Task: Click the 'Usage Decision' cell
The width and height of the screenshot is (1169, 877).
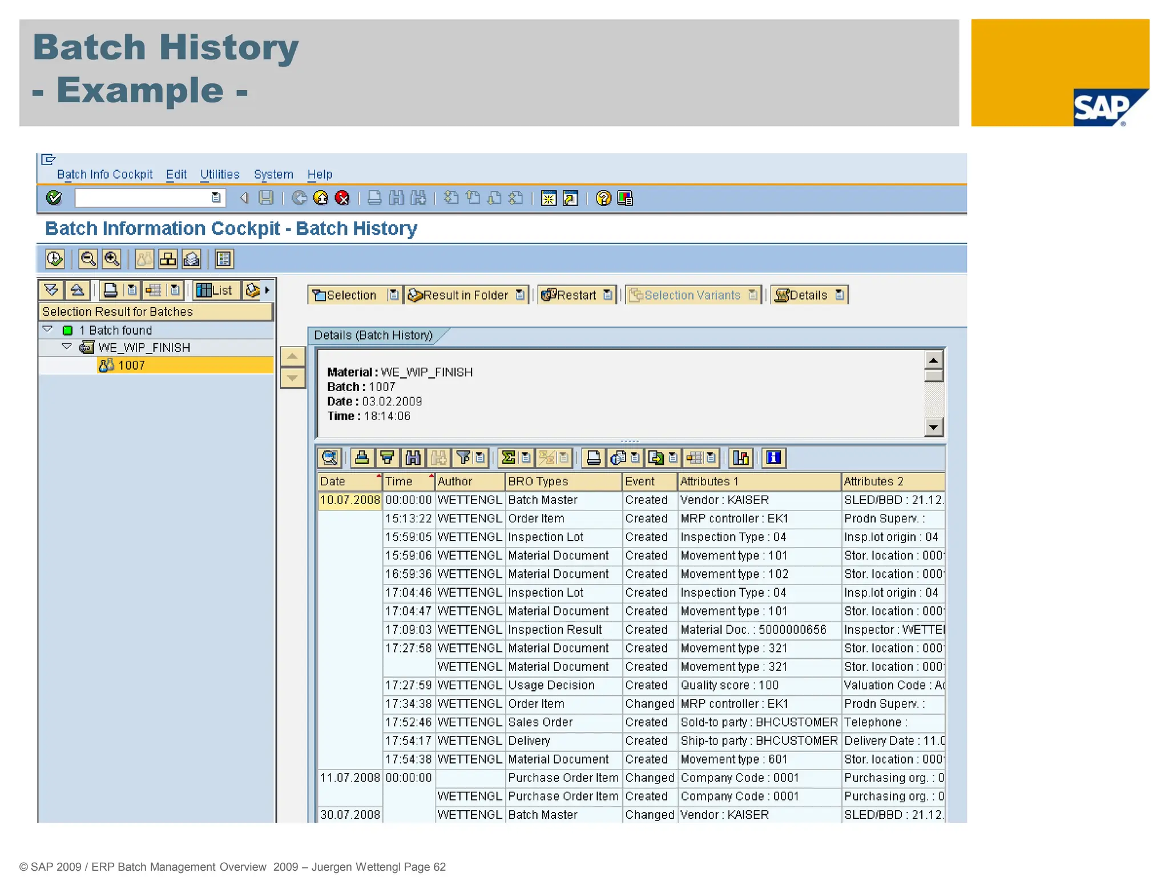Action: coord(563,685)
